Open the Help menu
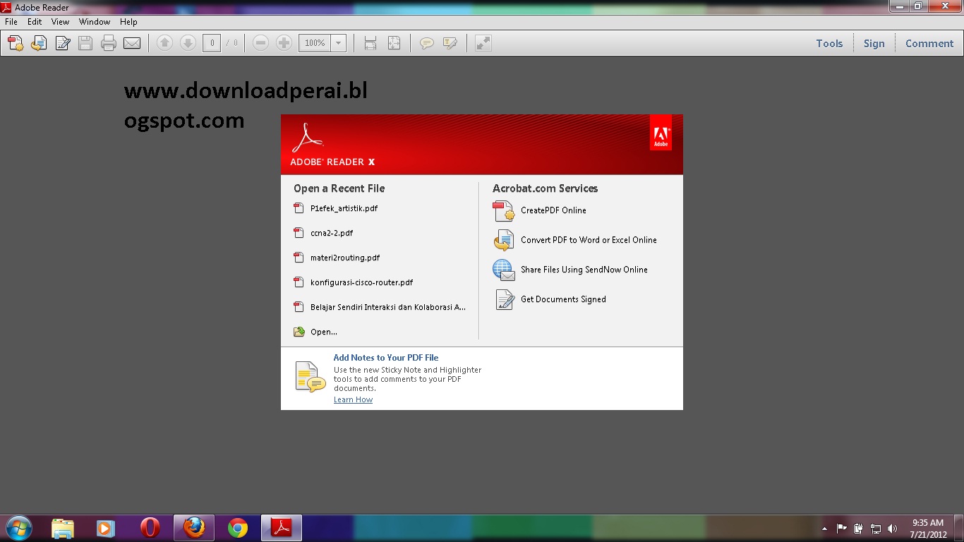 tap(128, 22)
